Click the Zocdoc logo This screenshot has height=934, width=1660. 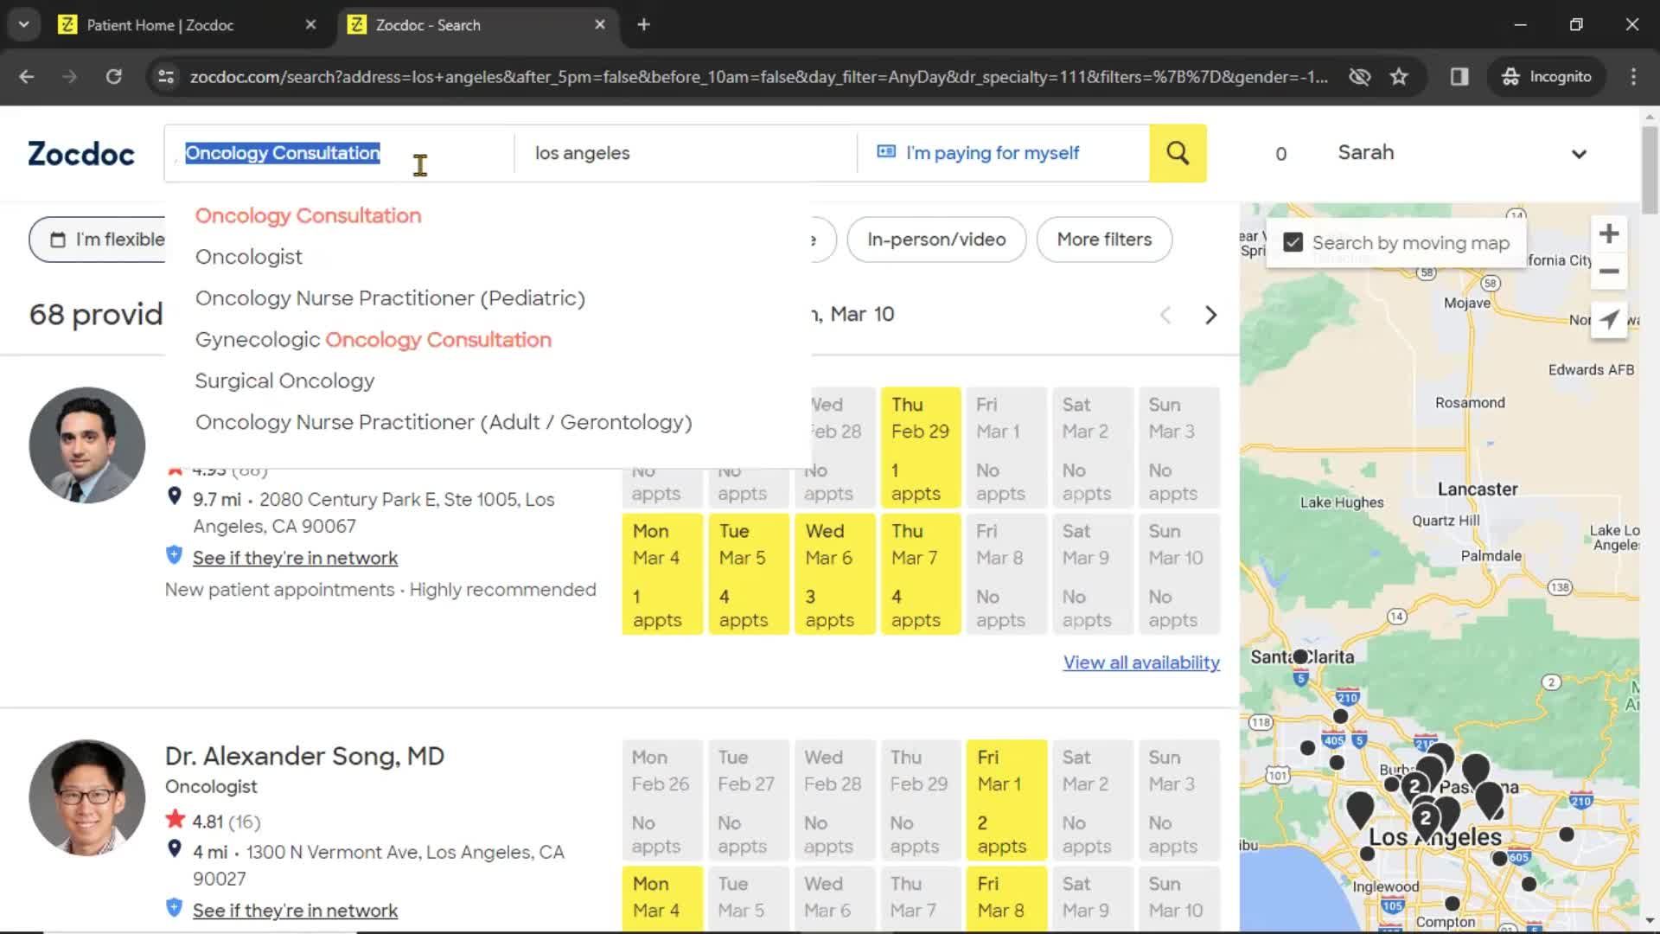81,154
